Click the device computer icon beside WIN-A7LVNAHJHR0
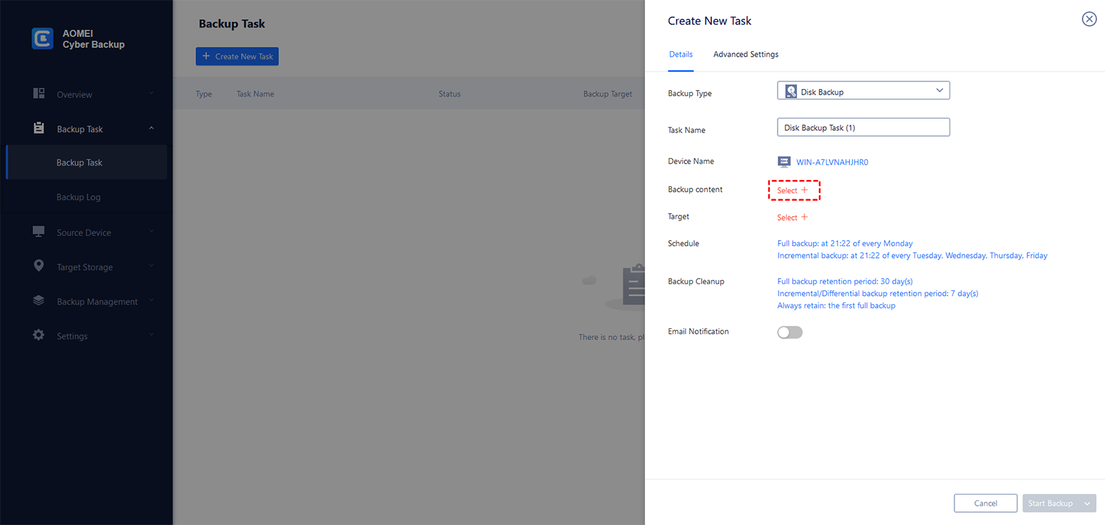The image size is (1105, 525). click(784, 162)
